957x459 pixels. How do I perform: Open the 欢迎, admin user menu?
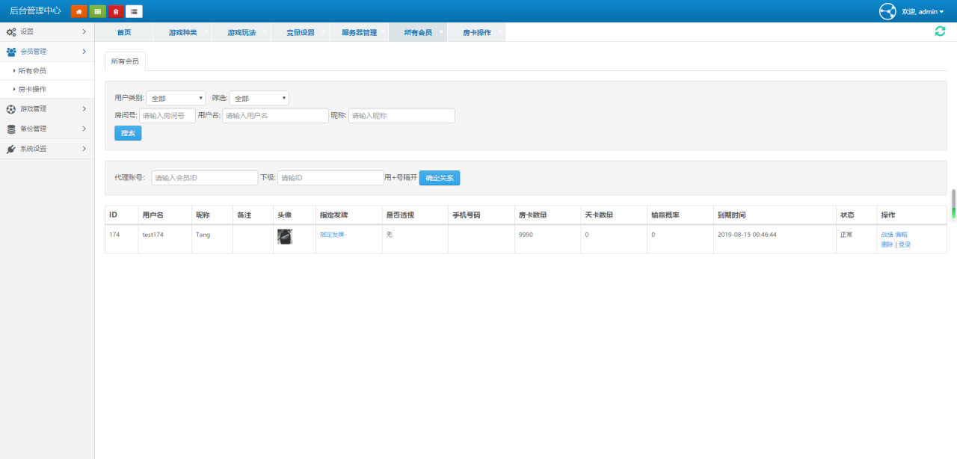923,12
